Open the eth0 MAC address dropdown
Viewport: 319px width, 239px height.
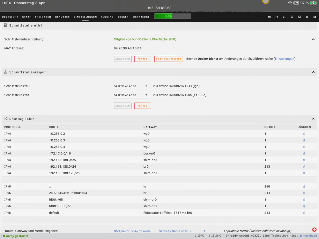tap(130, 86)
